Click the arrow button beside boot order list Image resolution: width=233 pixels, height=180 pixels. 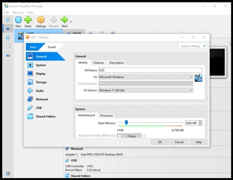[144, 136]
